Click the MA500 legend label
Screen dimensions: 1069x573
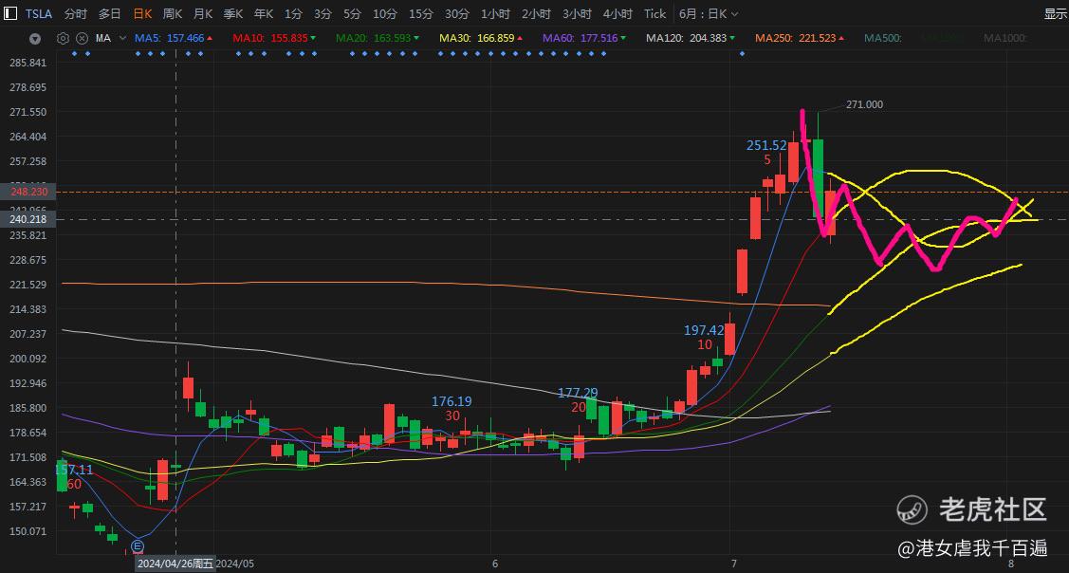coord(883,38)
